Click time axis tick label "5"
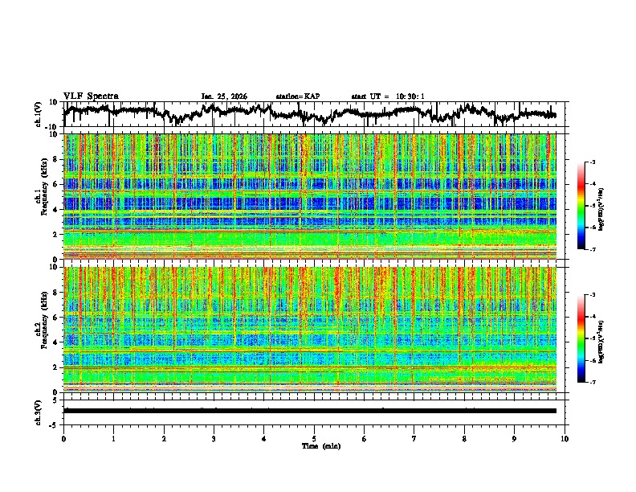636x492 pixels. (x=314, y=439)
